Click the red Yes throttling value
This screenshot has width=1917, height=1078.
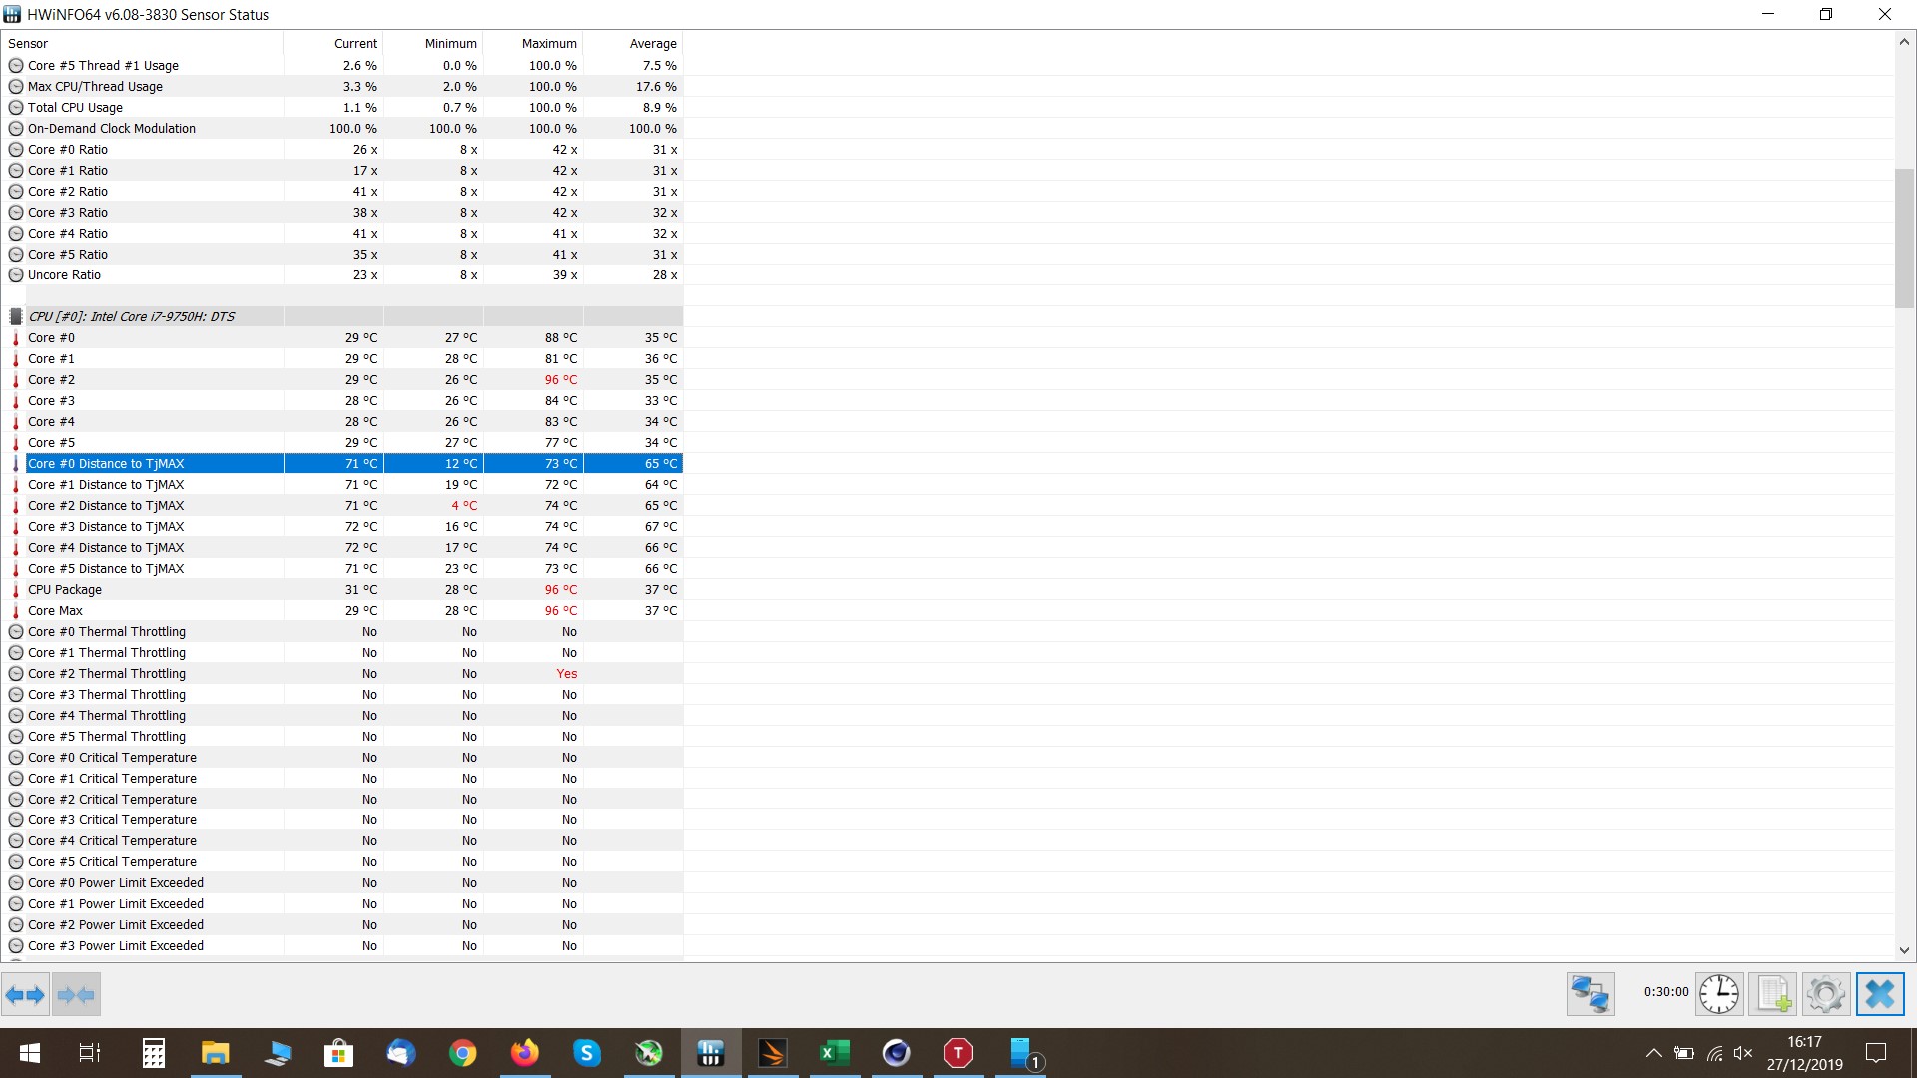point(566,673)
